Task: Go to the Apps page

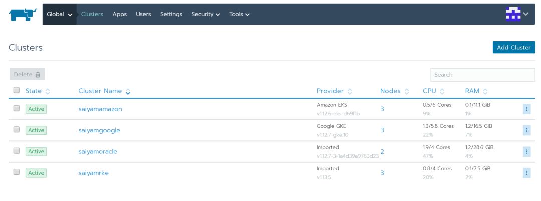Action: click(x=119, y=14)
